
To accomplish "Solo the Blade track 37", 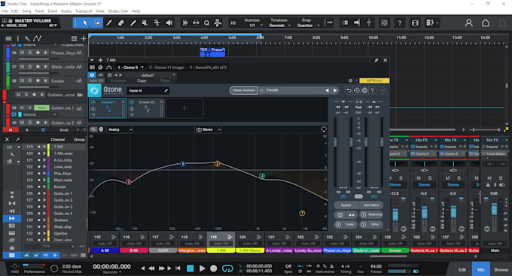I will [x=29, y=66].
